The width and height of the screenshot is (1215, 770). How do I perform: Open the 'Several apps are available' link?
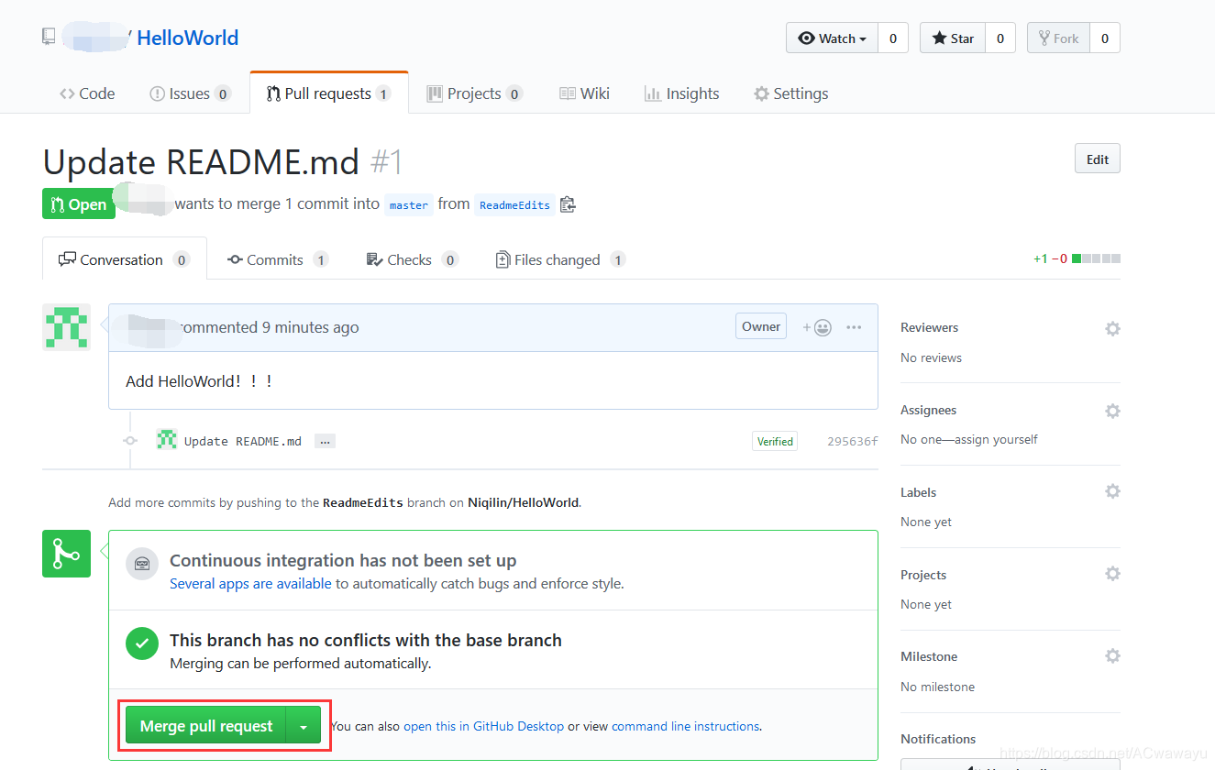coord(250,583)
